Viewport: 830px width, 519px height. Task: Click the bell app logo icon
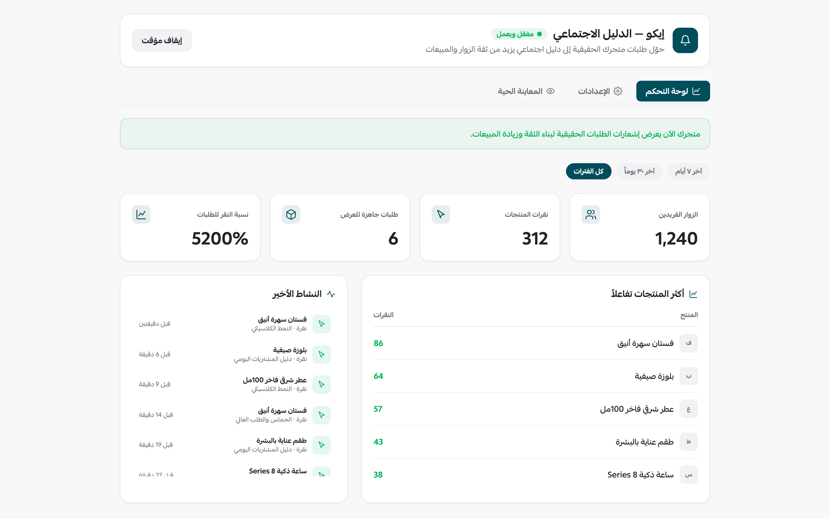(685, 40)
